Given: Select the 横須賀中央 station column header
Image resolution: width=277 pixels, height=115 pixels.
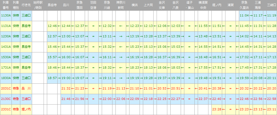Looking at the screenshot, I should [x=203, y=5].
